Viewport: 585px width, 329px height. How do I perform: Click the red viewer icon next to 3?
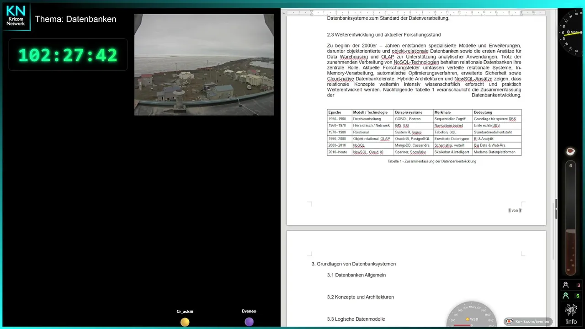(x=565, y=285)
